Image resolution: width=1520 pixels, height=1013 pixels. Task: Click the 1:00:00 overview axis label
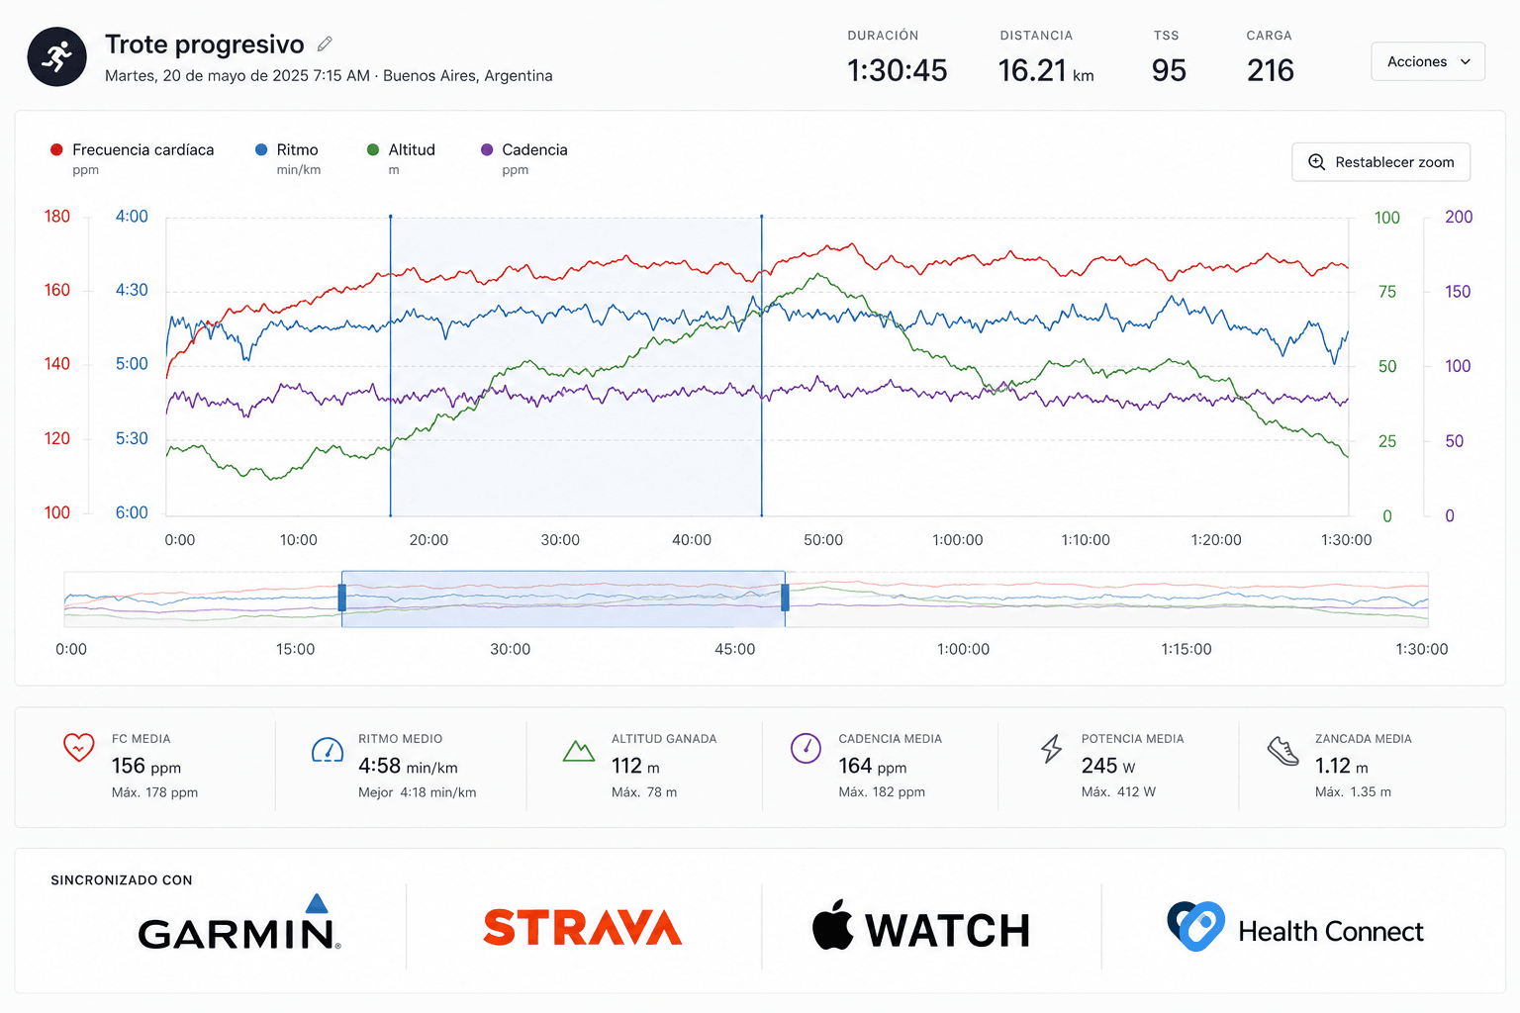(x=963, y=649)
